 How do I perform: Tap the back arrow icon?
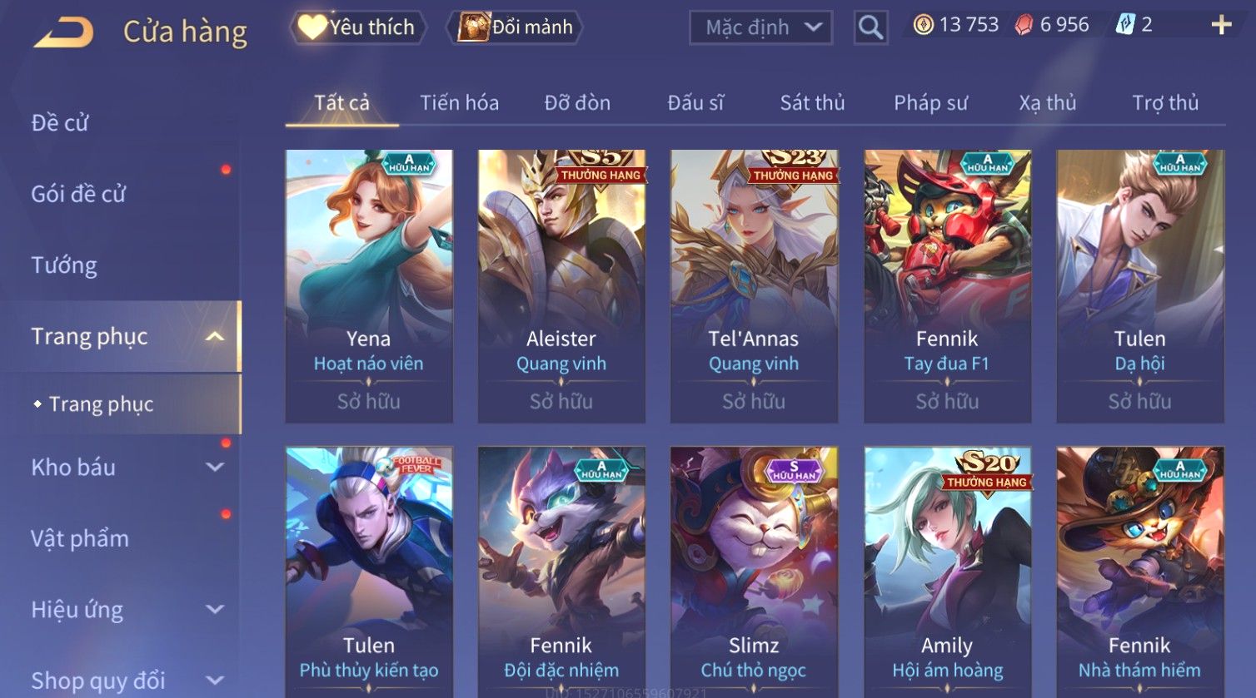(x=63, y=32)
